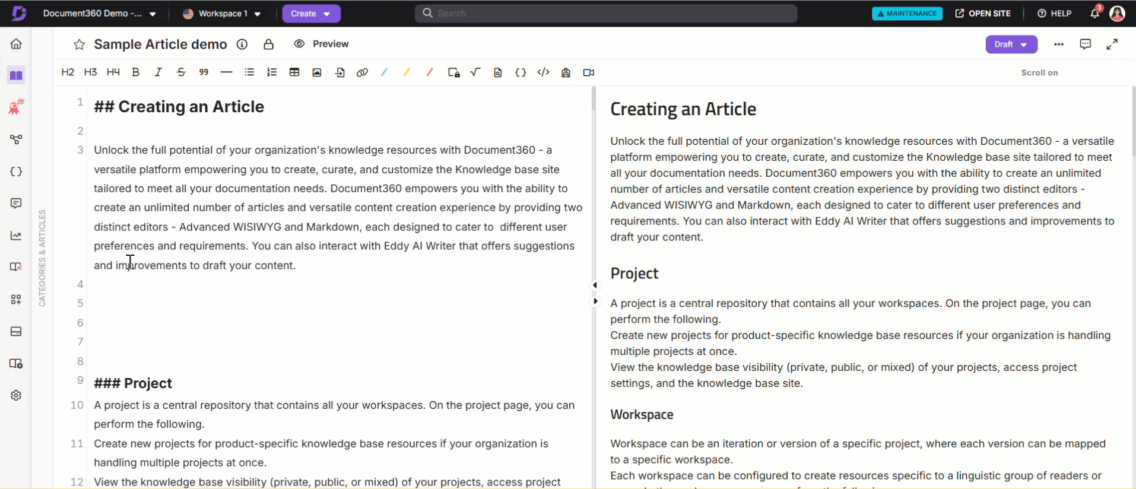Open the comments panel icon
Viewport: 1136px width, 489px height.
(x=1085, y=44)
